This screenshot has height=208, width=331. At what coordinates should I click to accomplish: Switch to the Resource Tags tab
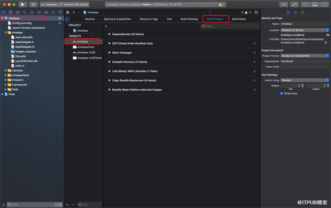click(x=149, y=19)
